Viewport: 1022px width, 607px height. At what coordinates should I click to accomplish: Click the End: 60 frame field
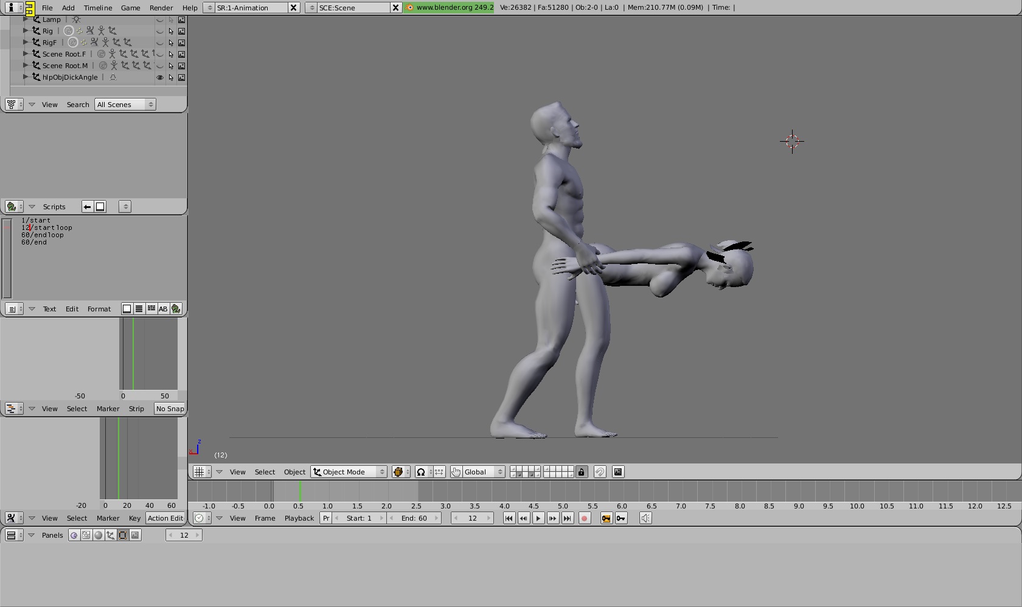(x=414, y=518)
